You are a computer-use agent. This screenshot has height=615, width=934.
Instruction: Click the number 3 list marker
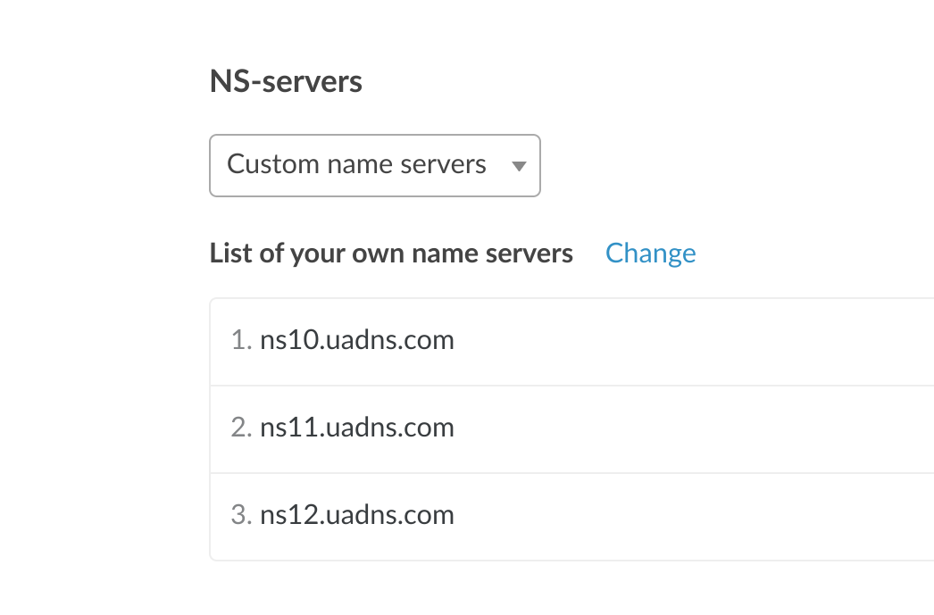pyautogui.click(x=239, y=515)
